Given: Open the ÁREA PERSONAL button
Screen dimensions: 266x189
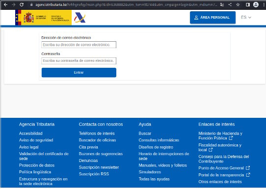Looking at the screenshot, I should click(213, 18).
